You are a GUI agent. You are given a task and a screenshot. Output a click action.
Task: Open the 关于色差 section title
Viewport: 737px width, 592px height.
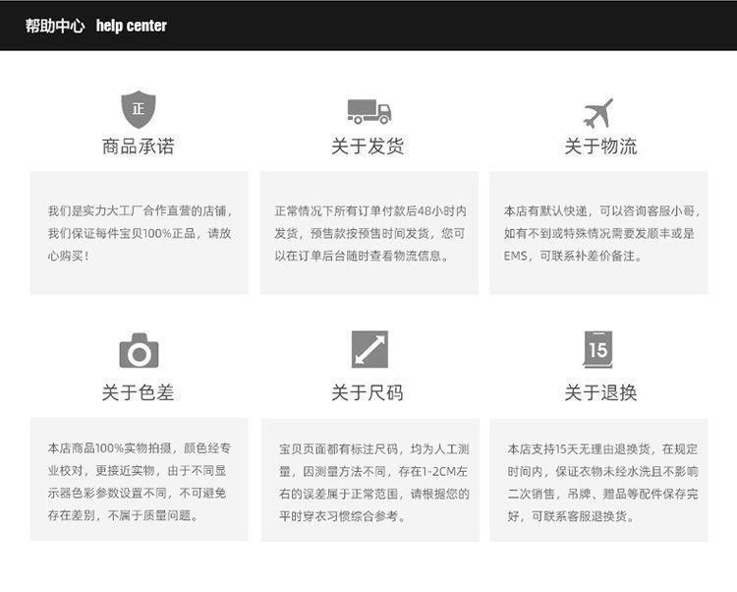click(x=139, y=392)
